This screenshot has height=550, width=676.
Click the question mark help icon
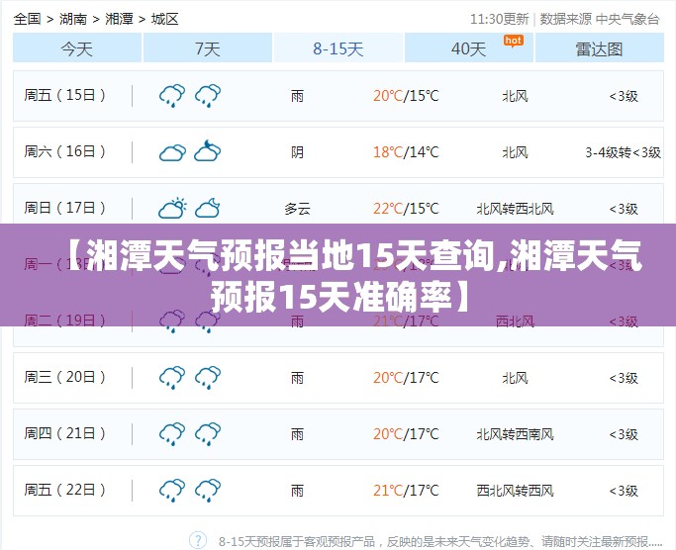pyautogui.click(x=198, y=540)
